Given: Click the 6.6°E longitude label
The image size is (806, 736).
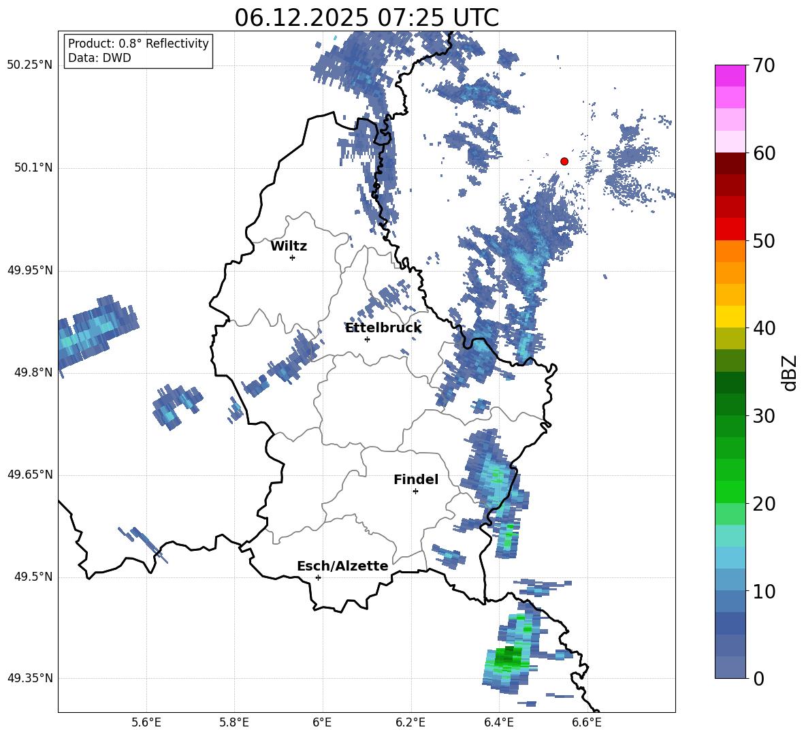Looking at the screenshot, I should click(x=587, y=722).
